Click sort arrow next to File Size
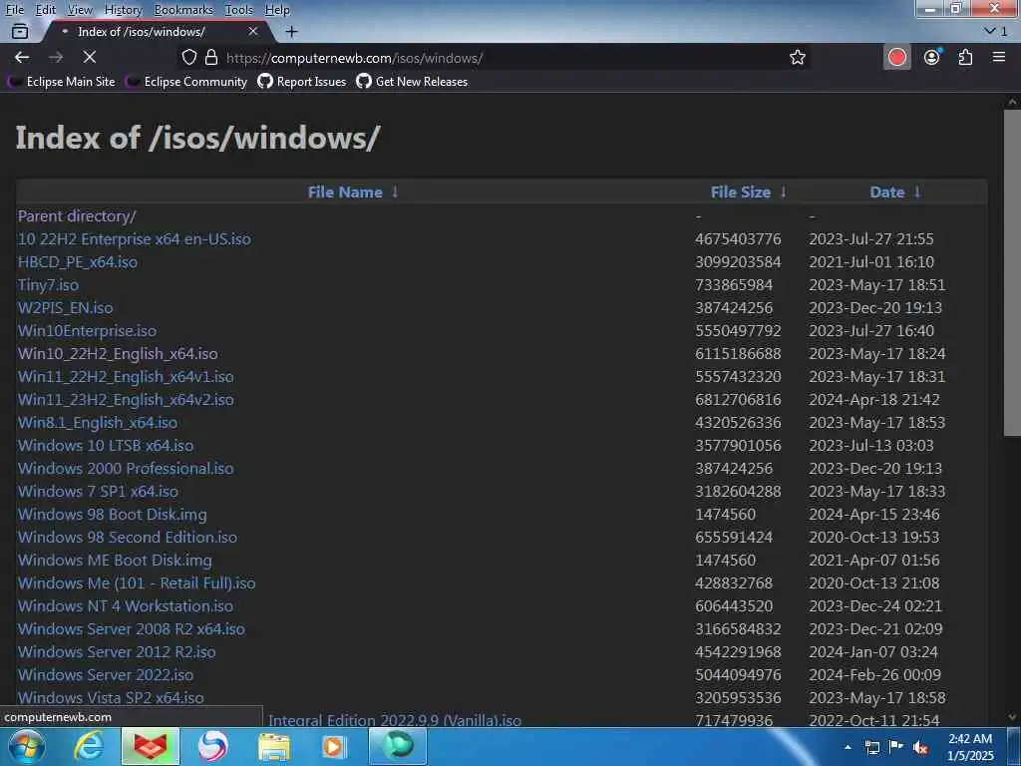 pos(784,191)
